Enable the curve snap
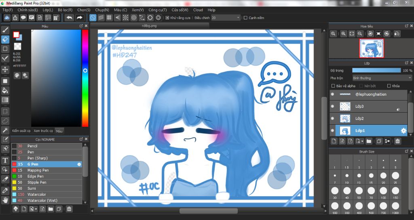 tap(142, 18)
